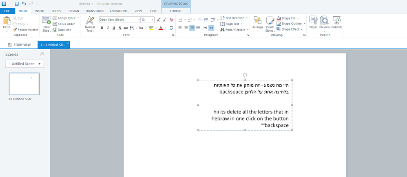Click the Undo arrow
The image size is (407, 177).
(24, 4)
